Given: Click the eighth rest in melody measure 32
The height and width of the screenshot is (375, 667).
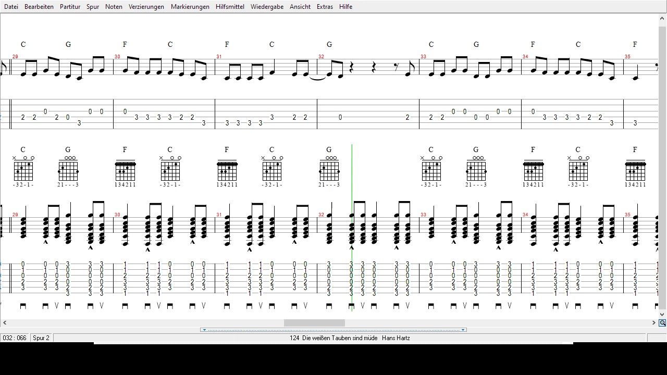Looking at the screenshot, I should coord(397,67).
